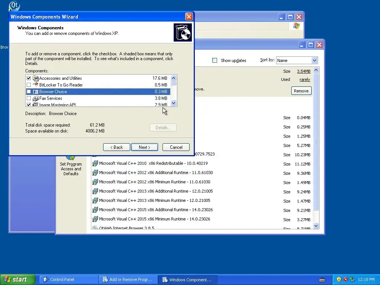Click icon for Visual C++ 2015 x86 Additional Runtime
Screen dimensions: 380x285
(x=95, y=210)
